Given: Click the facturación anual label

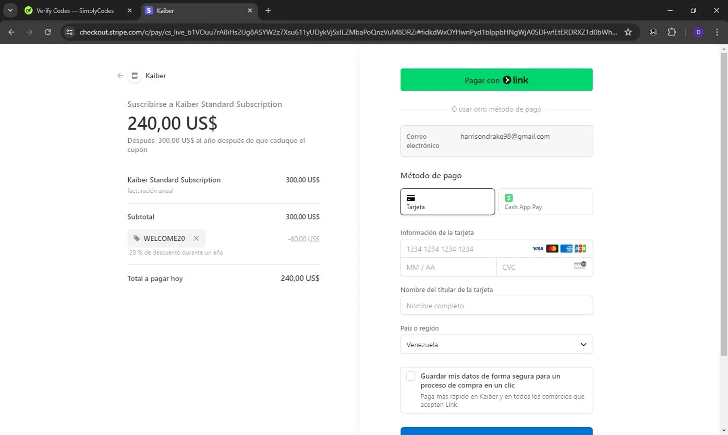Looking at the screenshot, I should click(150, 191).
